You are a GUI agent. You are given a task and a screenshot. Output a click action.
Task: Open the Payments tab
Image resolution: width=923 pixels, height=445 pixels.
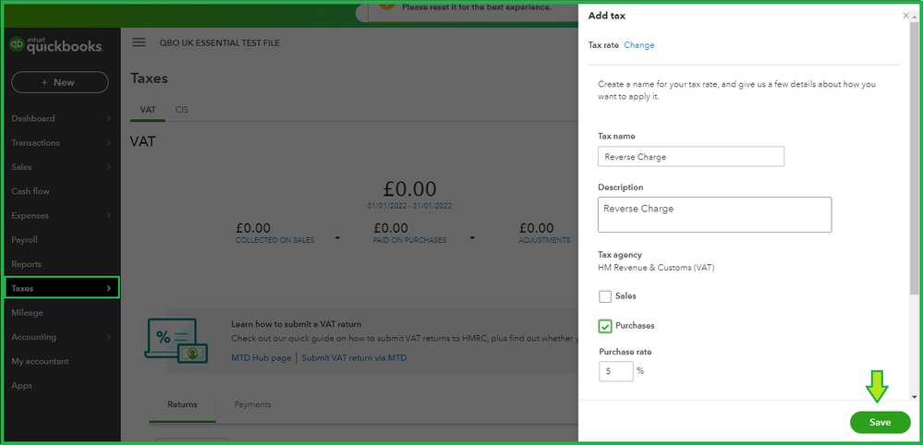point(252,404)
